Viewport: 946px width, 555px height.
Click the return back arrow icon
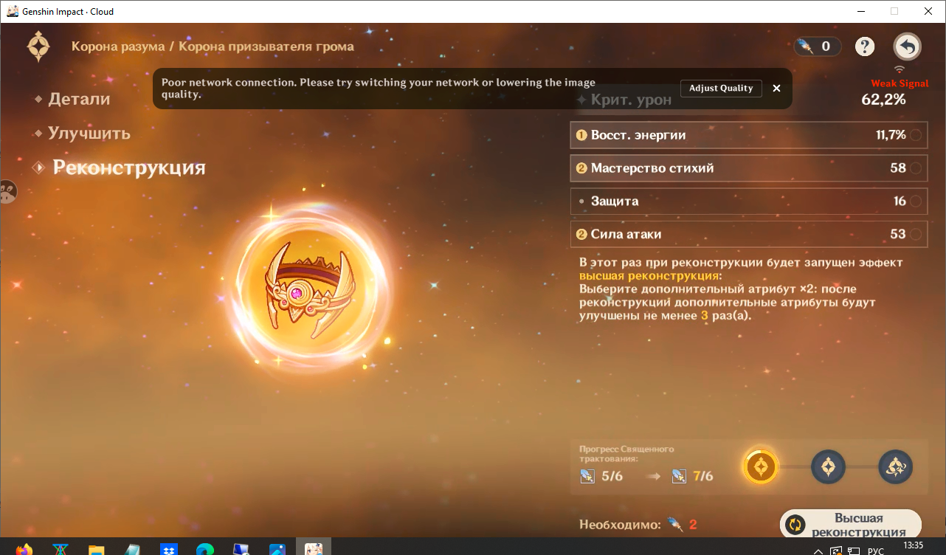coord(907,47)
